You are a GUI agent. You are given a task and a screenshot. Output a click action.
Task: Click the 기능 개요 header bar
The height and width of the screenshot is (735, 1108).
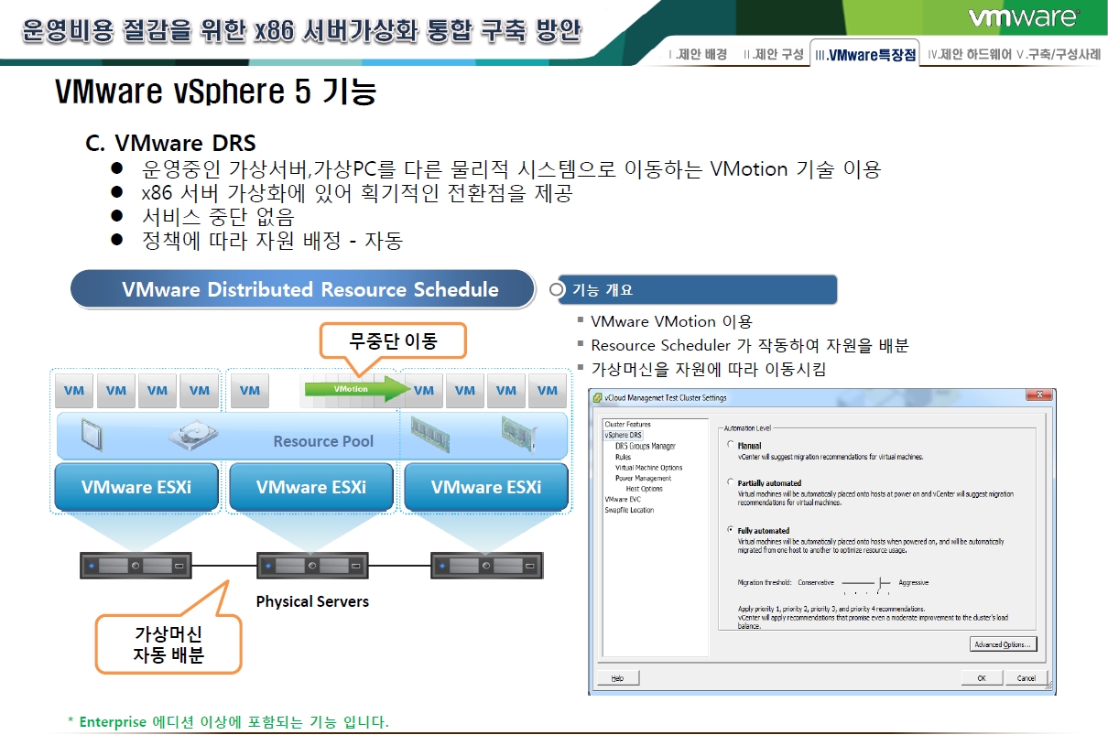click(x=699, y=289)
